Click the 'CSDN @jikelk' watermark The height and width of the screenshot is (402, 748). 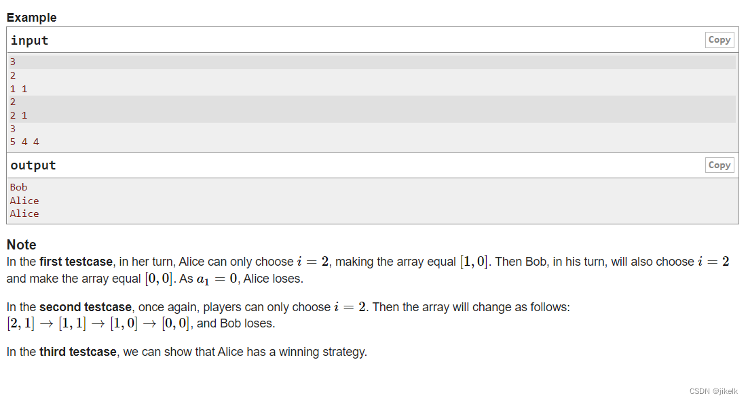coord(713,391)
